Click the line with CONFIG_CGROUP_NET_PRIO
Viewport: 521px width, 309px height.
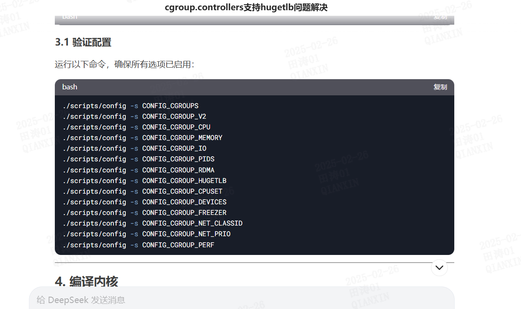(x=147, y=234)
